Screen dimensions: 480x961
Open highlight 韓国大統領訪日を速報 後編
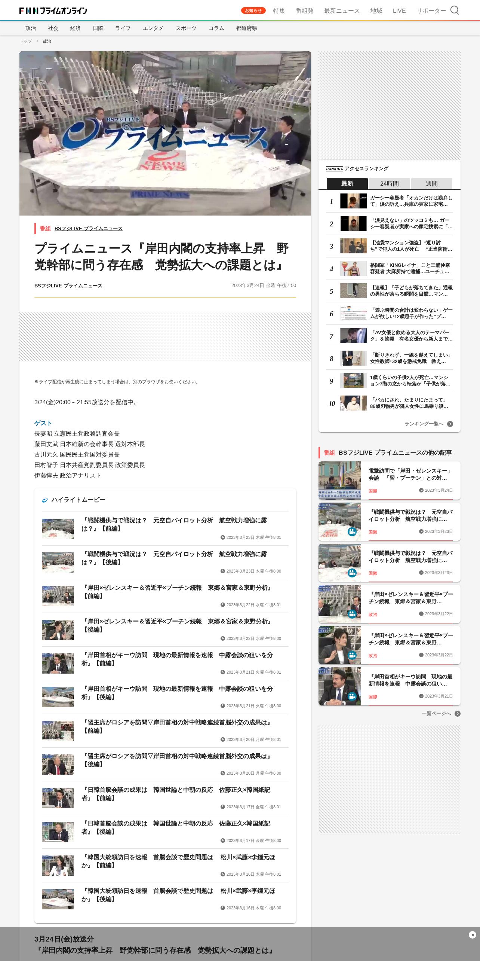[x=165, y=899]
